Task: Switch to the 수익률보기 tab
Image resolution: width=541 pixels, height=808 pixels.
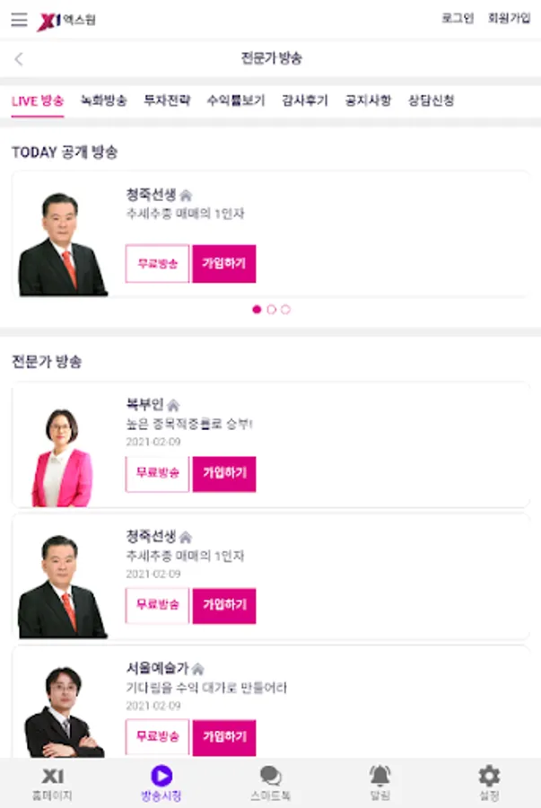Action: pos(236,101)
